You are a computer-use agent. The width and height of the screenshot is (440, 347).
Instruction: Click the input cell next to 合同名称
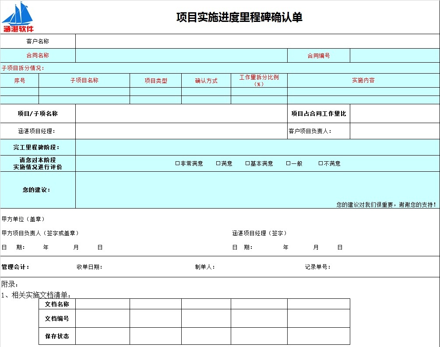click(x=181, y=56)
